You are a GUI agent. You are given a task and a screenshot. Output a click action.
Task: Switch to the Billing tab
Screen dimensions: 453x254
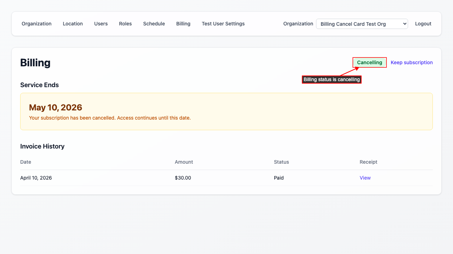point(183,24)
